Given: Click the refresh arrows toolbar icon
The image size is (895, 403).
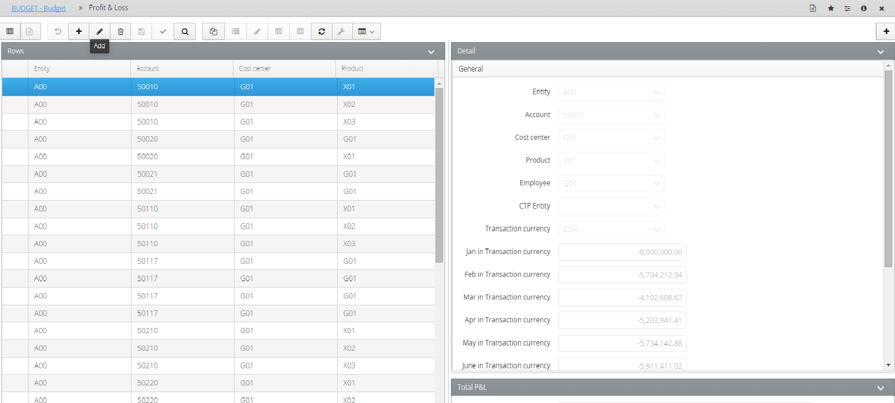Looking at the screenshot, I should coord(322,31).
